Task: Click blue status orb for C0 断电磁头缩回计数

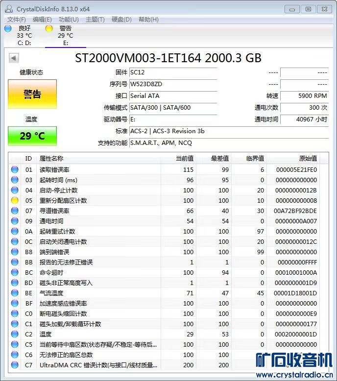Action: [15, 313]
